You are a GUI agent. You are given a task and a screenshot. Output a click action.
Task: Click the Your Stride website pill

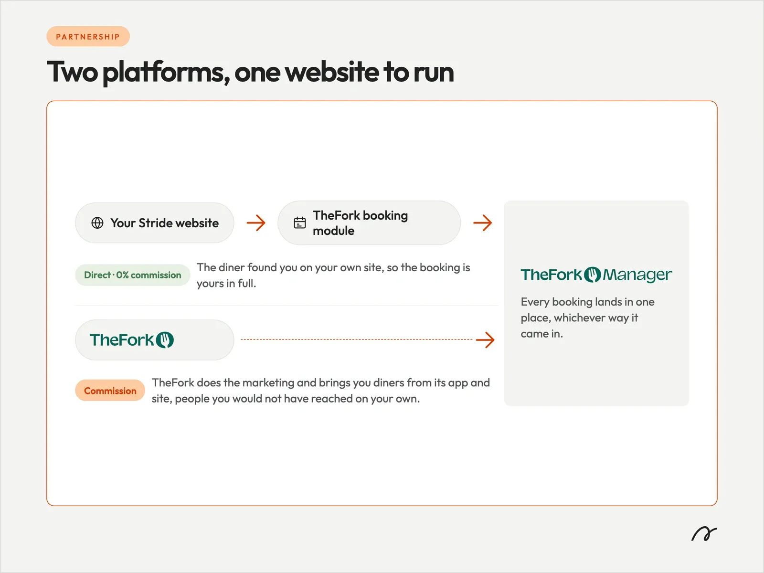pyautogui.click(x=155, y=223)
